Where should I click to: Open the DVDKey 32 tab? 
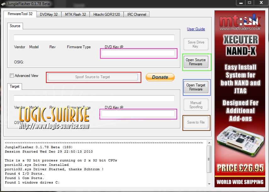point(49,15)
